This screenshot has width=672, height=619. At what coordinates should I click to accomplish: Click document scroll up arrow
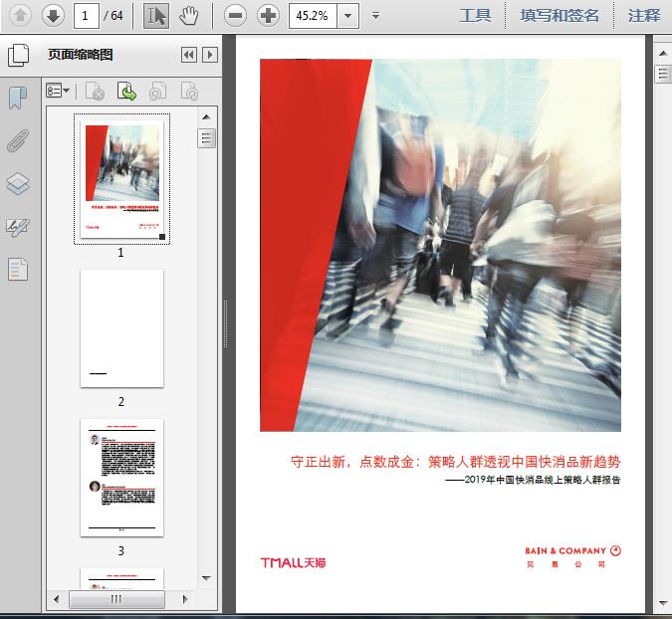tap(663, 53)
